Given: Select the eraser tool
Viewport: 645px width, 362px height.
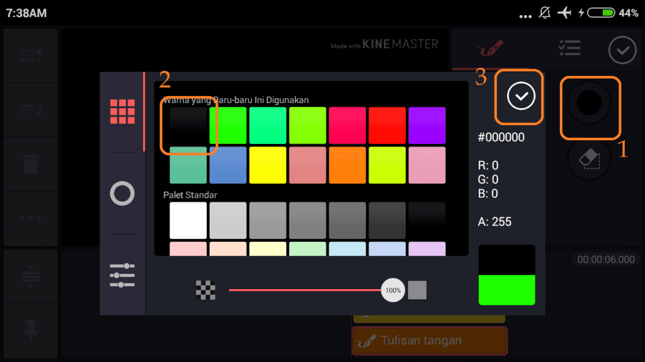Looking at the screenshot, I should (589, 158).
